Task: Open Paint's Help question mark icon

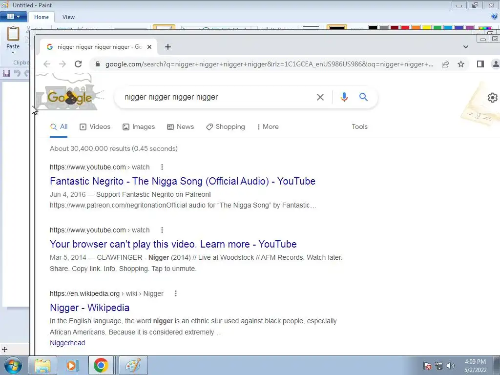Action: (495, 17)
